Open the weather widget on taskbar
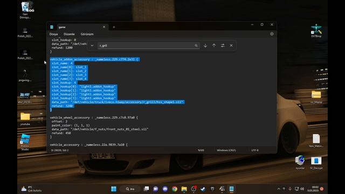This screenshot has height=194, width=345. 31,189
